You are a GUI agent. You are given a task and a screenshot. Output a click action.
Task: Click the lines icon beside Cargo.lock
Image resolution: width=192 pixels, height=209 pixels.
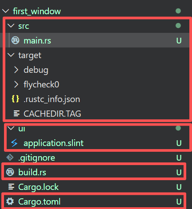point(11,187)
